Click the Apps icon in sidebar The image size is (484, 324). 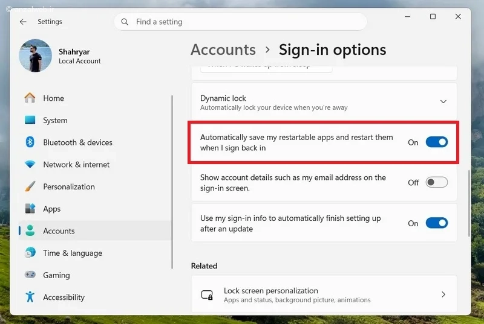30,209
